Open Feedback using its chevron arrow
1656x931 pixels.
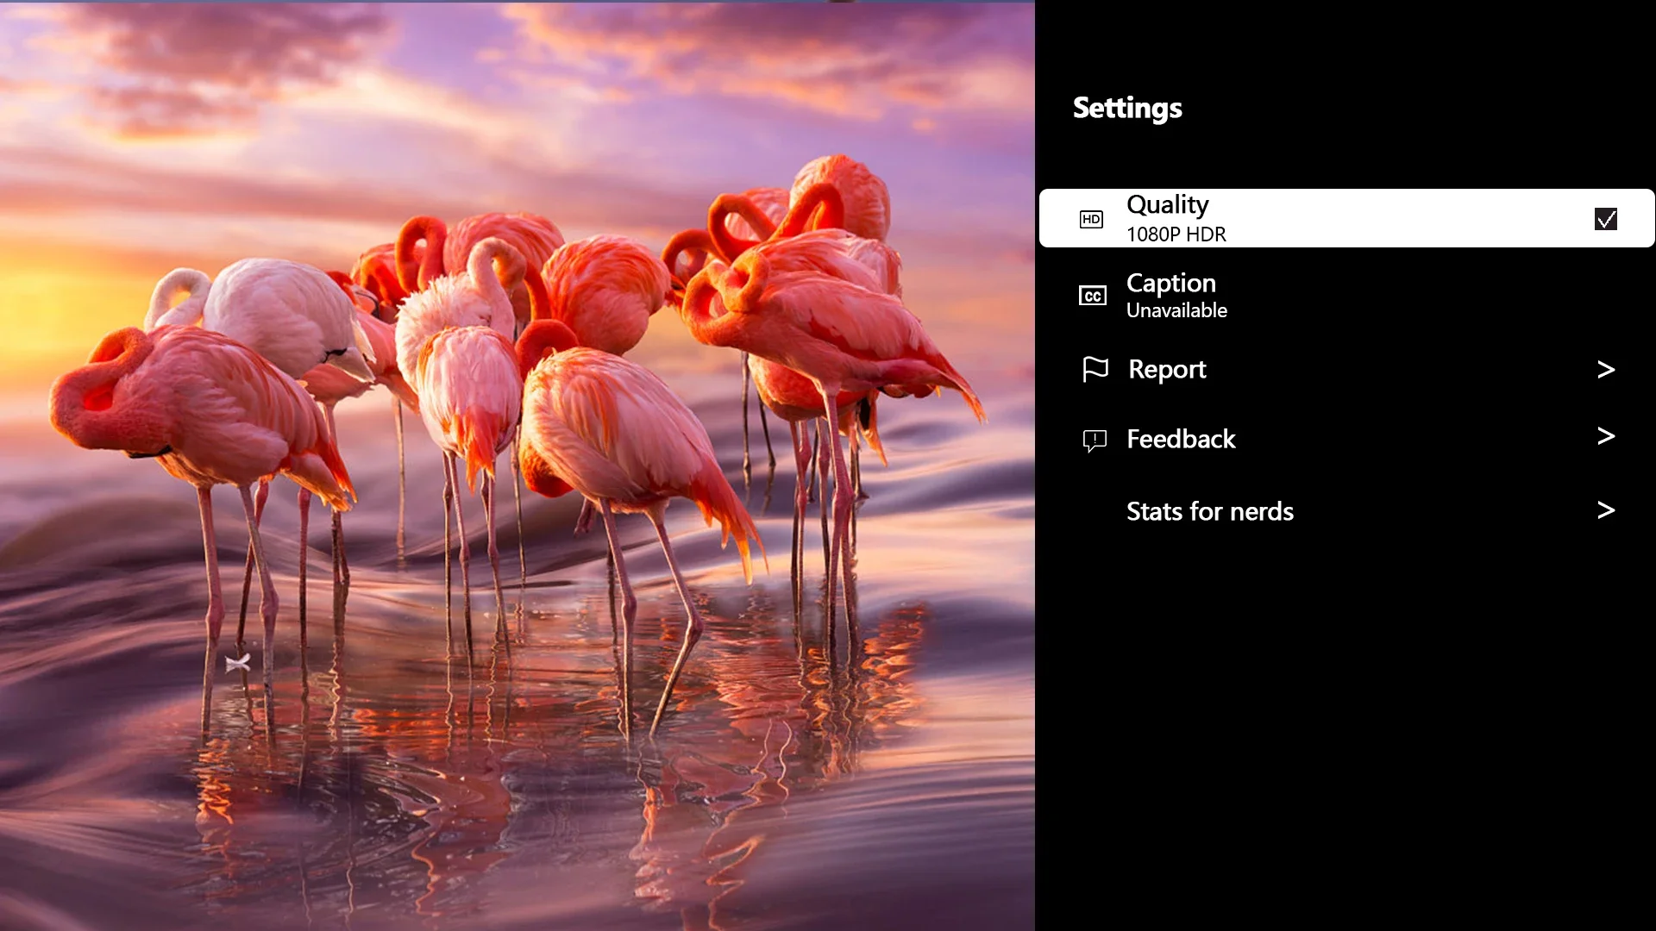pos(1605,436)
